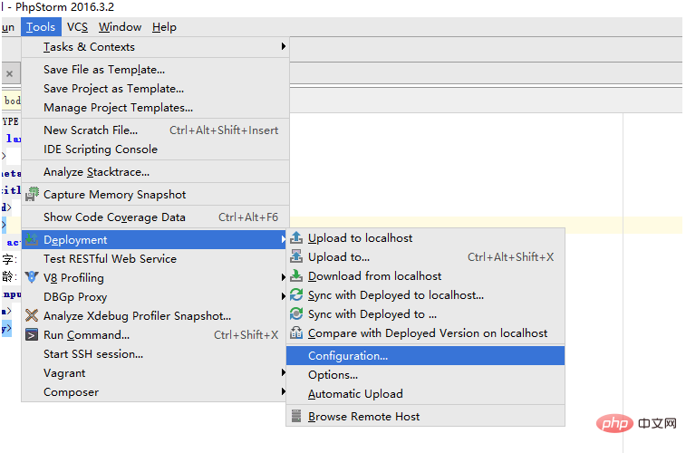
Task: Select Sync with Deployed to localhost...
Action: click(x=425, y=295)
